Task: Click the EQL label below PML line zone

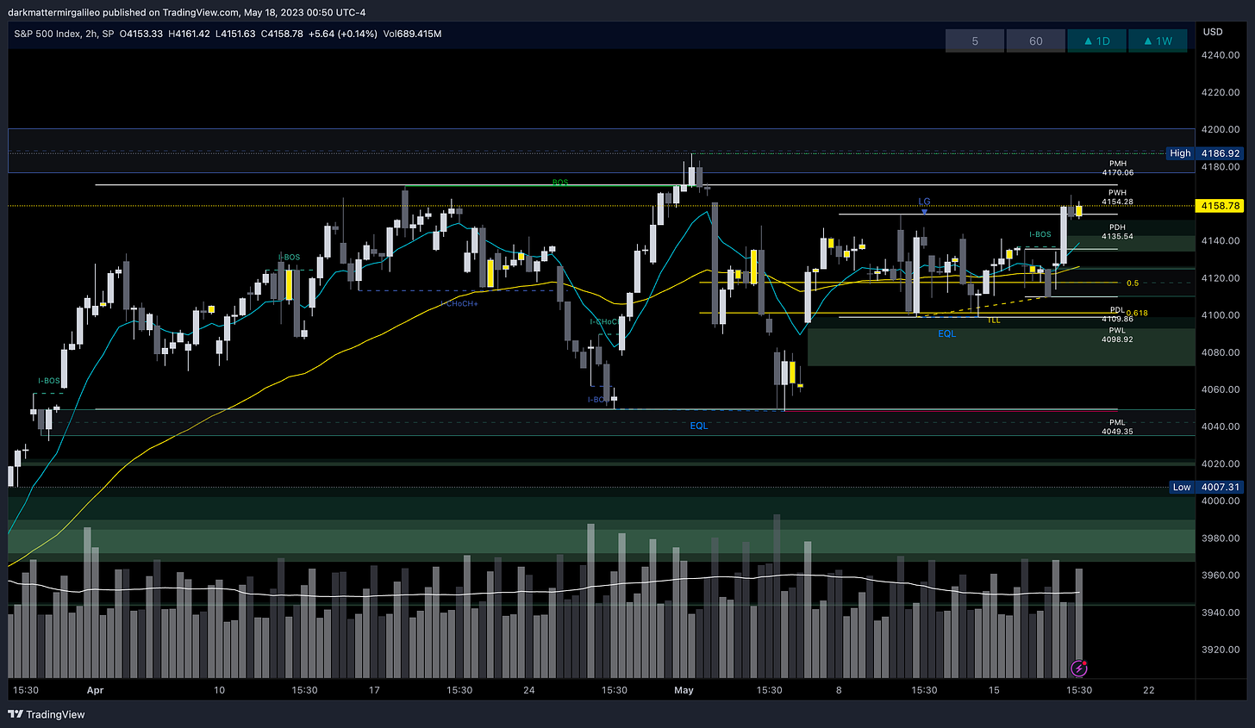Action: coord(698,426)
